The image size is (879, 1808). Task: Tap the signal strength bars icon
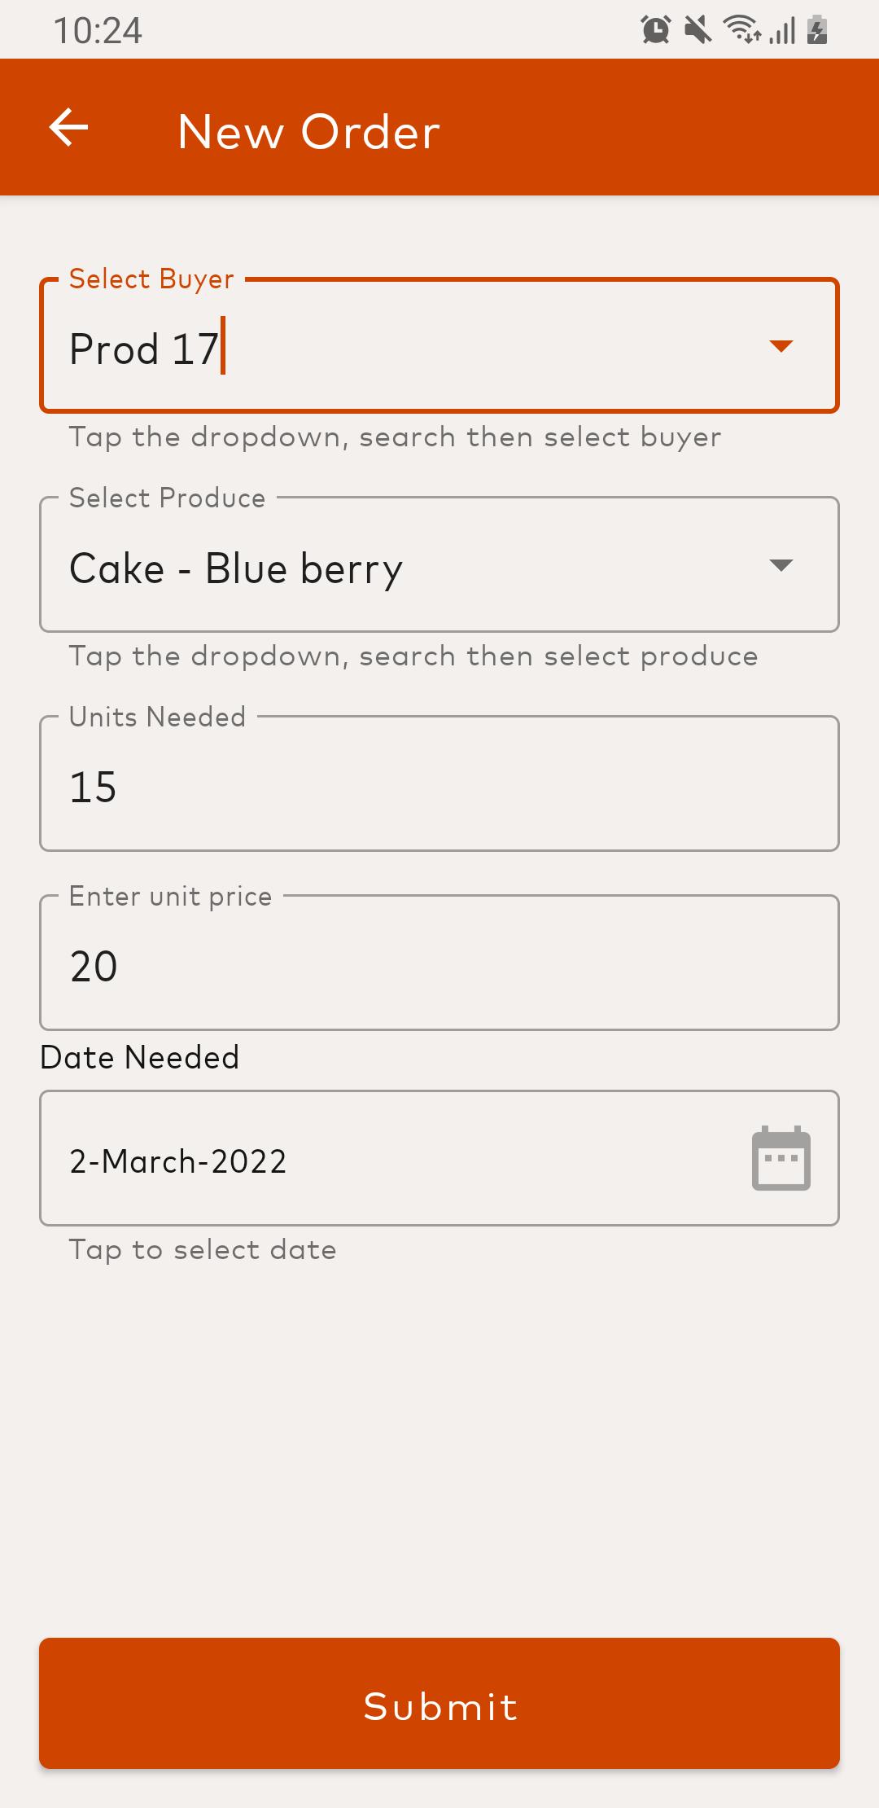pos(782,31)
